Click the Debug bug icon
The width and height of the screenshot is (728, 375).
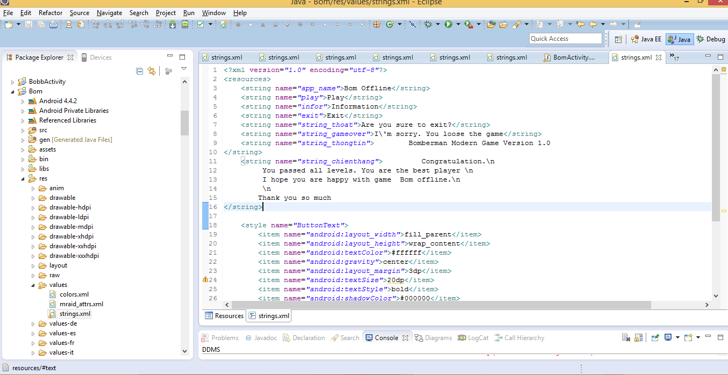click(x=428, y=24)
